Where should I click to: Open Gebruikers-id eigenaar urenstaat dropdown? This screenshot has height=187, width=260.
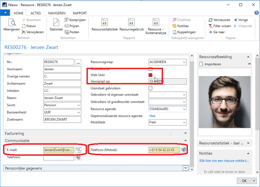184,95
